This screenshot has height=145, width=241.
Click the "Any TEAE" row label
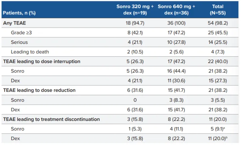[14, 23]
